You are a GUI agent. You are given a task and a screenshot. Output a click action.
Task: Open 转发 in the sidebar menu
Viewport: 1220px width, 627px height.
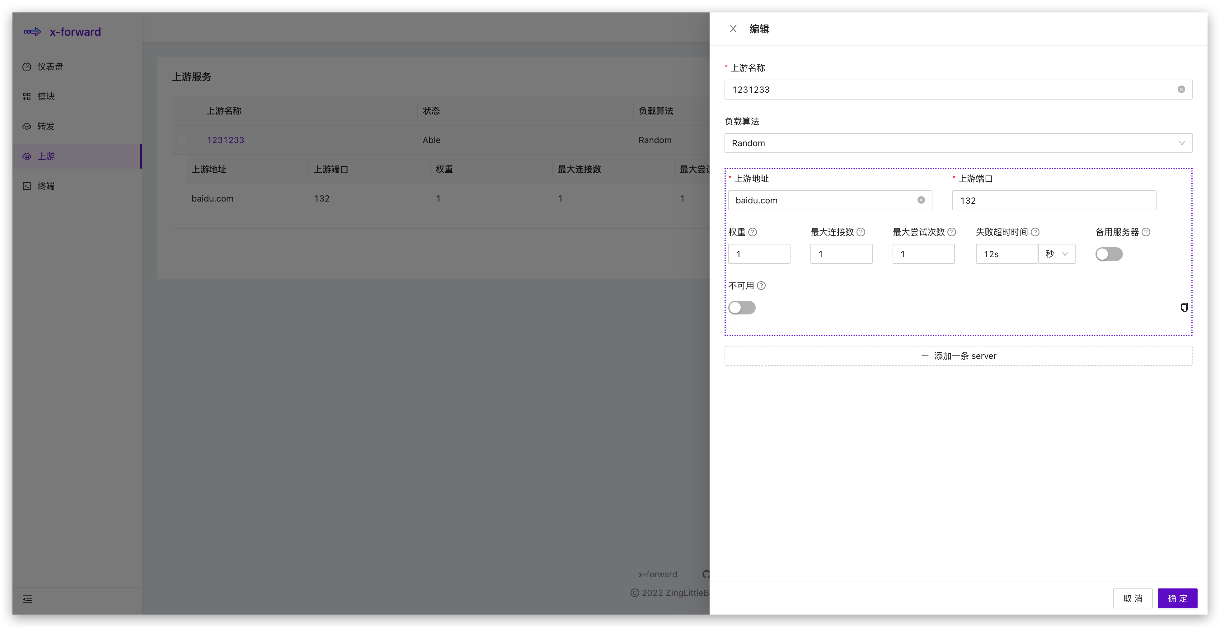[77, 126]
